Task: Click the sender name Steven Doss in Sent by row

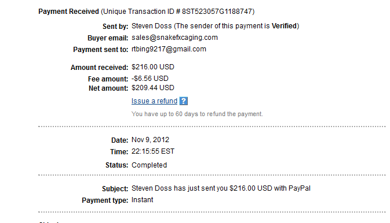Action: (151, 26)
